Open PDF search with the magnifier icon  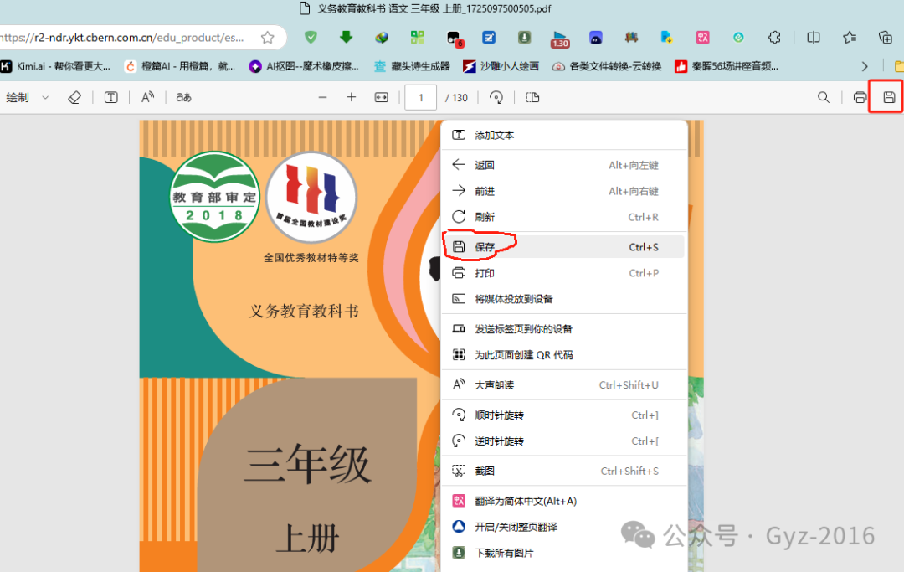(x=824, y=96)
